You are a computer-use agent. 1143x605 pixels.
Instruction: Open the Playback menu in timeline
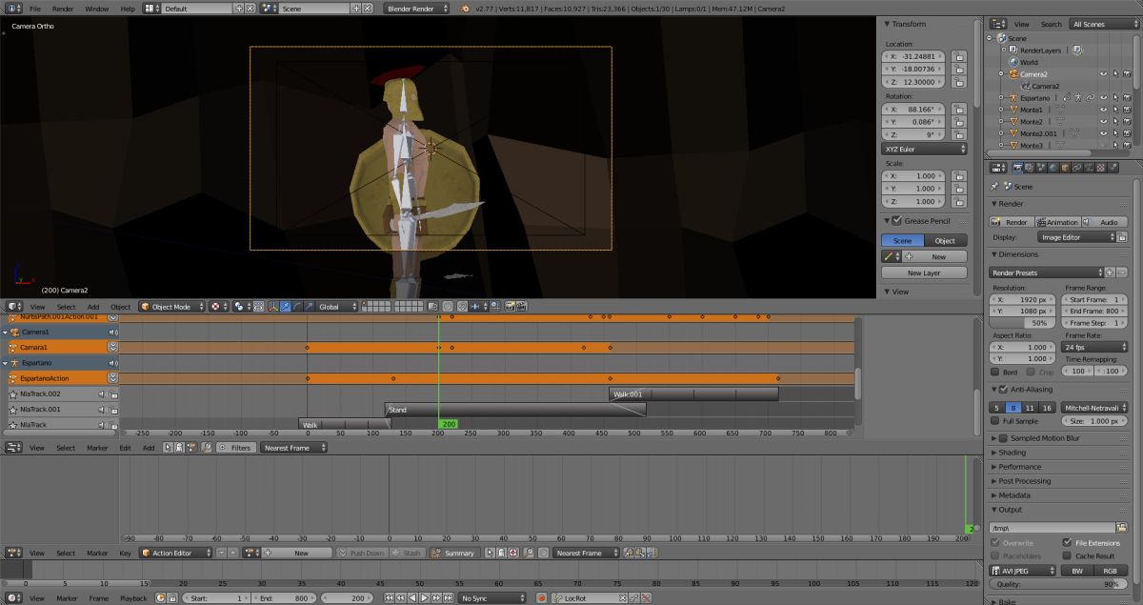pyautogui.click(x=133, y=597)
